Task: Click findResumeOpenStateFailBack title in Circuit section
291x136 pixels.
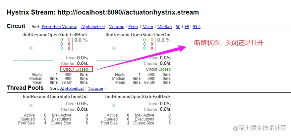Action: tap(55, 35)
